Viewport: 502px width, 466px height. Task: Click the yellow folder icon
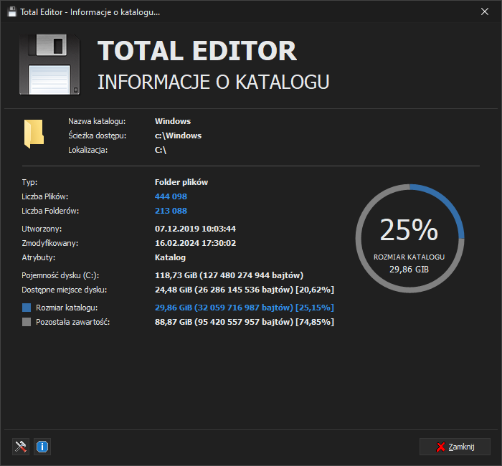click(x=34, y=133)
